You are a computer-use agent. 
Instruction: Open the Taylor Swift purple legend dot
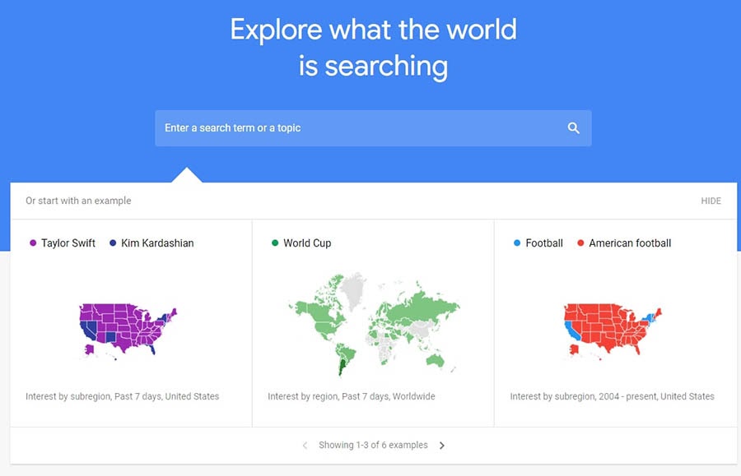33,243
